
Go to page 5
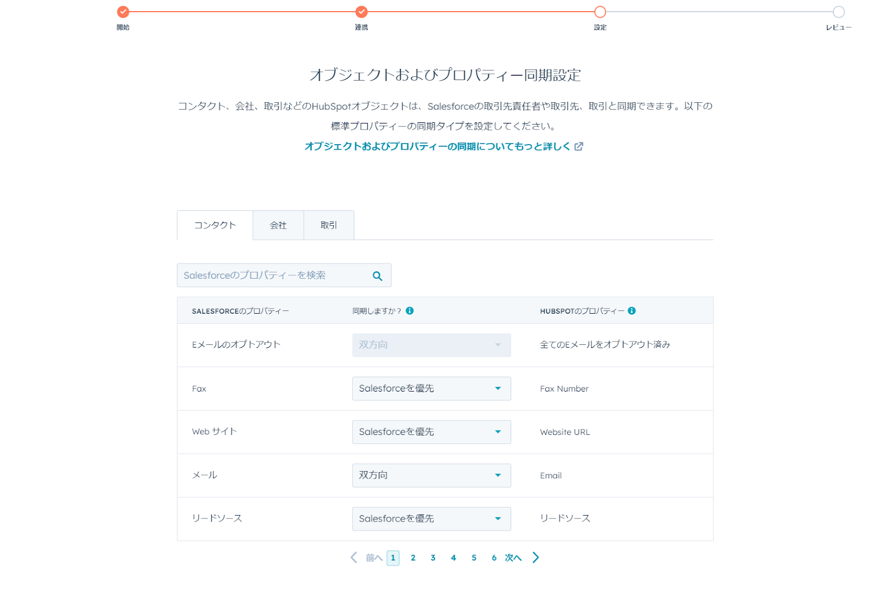[474, 558]
